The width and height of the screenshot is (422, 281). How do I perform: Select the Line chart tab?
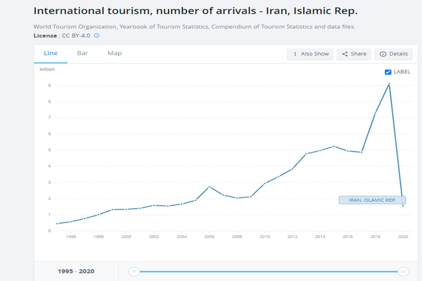tap(50, 53)
